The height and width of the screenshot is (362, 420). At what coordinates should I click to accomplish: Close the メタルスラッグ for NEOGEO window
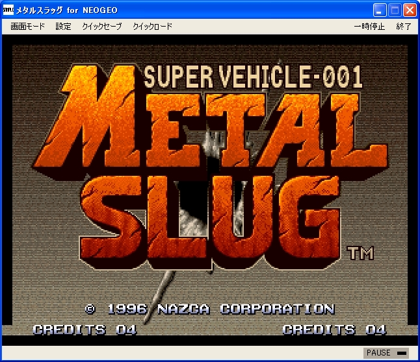[410, 10]
